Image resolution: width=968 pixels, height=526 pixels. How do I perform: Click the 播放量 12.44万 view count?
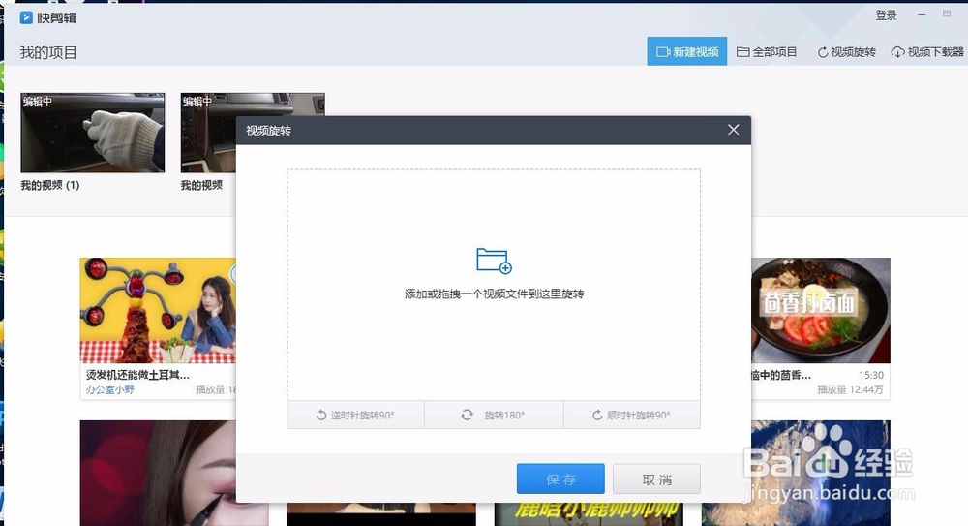pyautogui.click(x=850, y=389)
